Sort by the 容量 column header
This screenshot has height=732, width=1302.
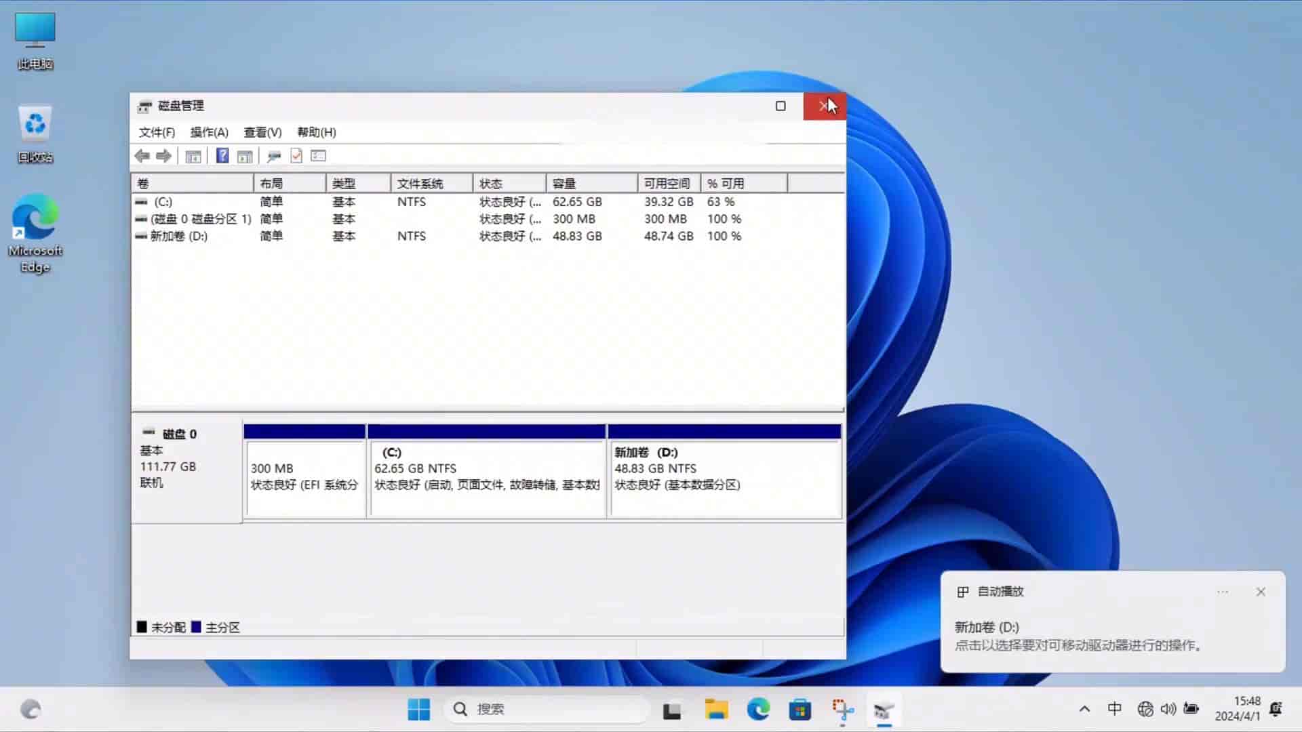pos(592,183)
